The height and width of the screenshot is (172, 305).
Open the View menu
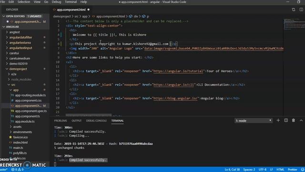37,2
